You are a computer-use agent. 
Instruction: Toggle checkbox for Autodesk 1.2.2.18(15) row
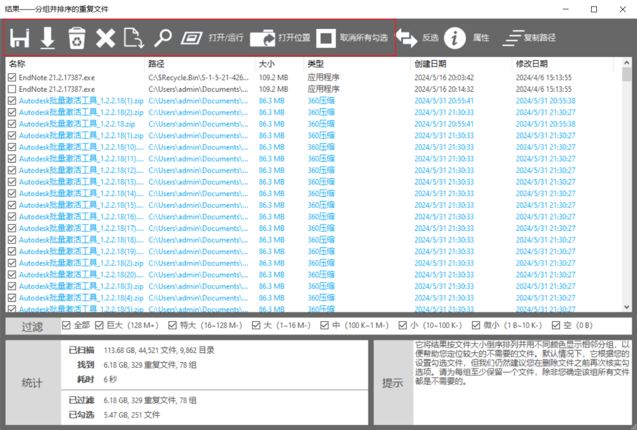[x=12, y=205]
